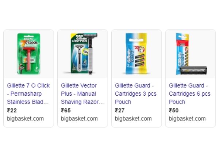Screen dimensions: 219x146
Task: Click bigbasket.com under the ₹50 product
Action: tap(187, 119)
